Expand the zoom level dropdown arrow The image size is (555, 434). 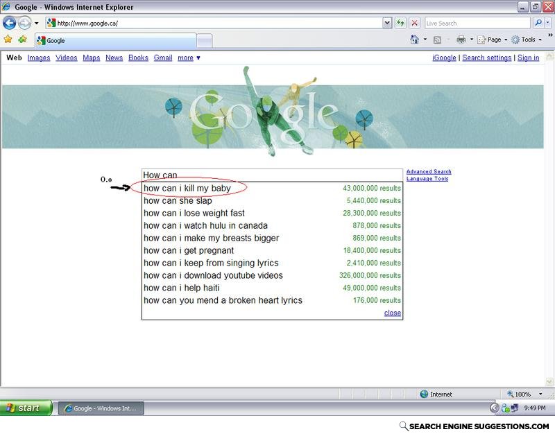click(x=540, y=394)
